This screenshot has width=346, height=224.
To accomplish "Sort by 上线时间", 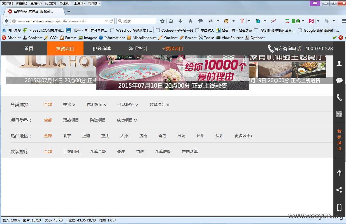I will (71, 151).
